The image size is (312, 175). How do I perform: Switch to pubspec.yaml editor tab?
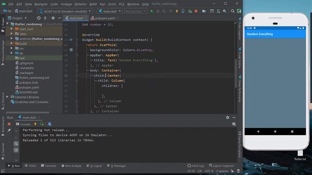[105, 18]
